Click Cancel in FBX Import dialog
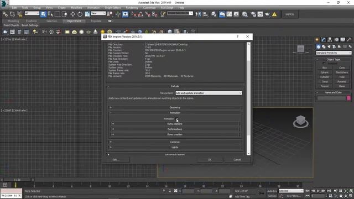The width and height of the screenshot is (354, 199). [x=237, y=160]
